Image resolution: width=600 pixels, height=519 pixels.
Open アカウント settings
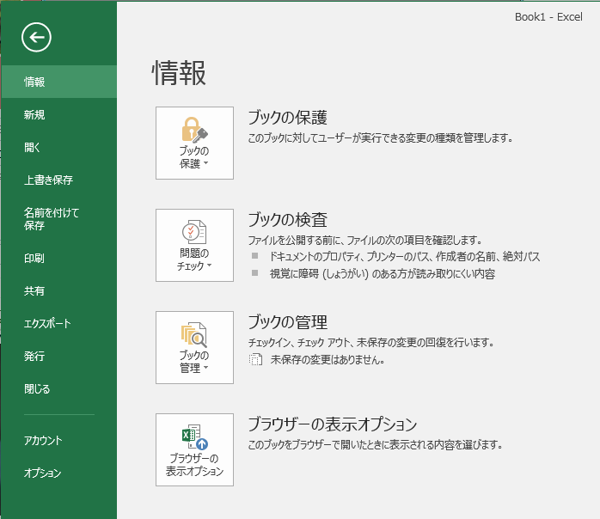(x=59, y=440)
